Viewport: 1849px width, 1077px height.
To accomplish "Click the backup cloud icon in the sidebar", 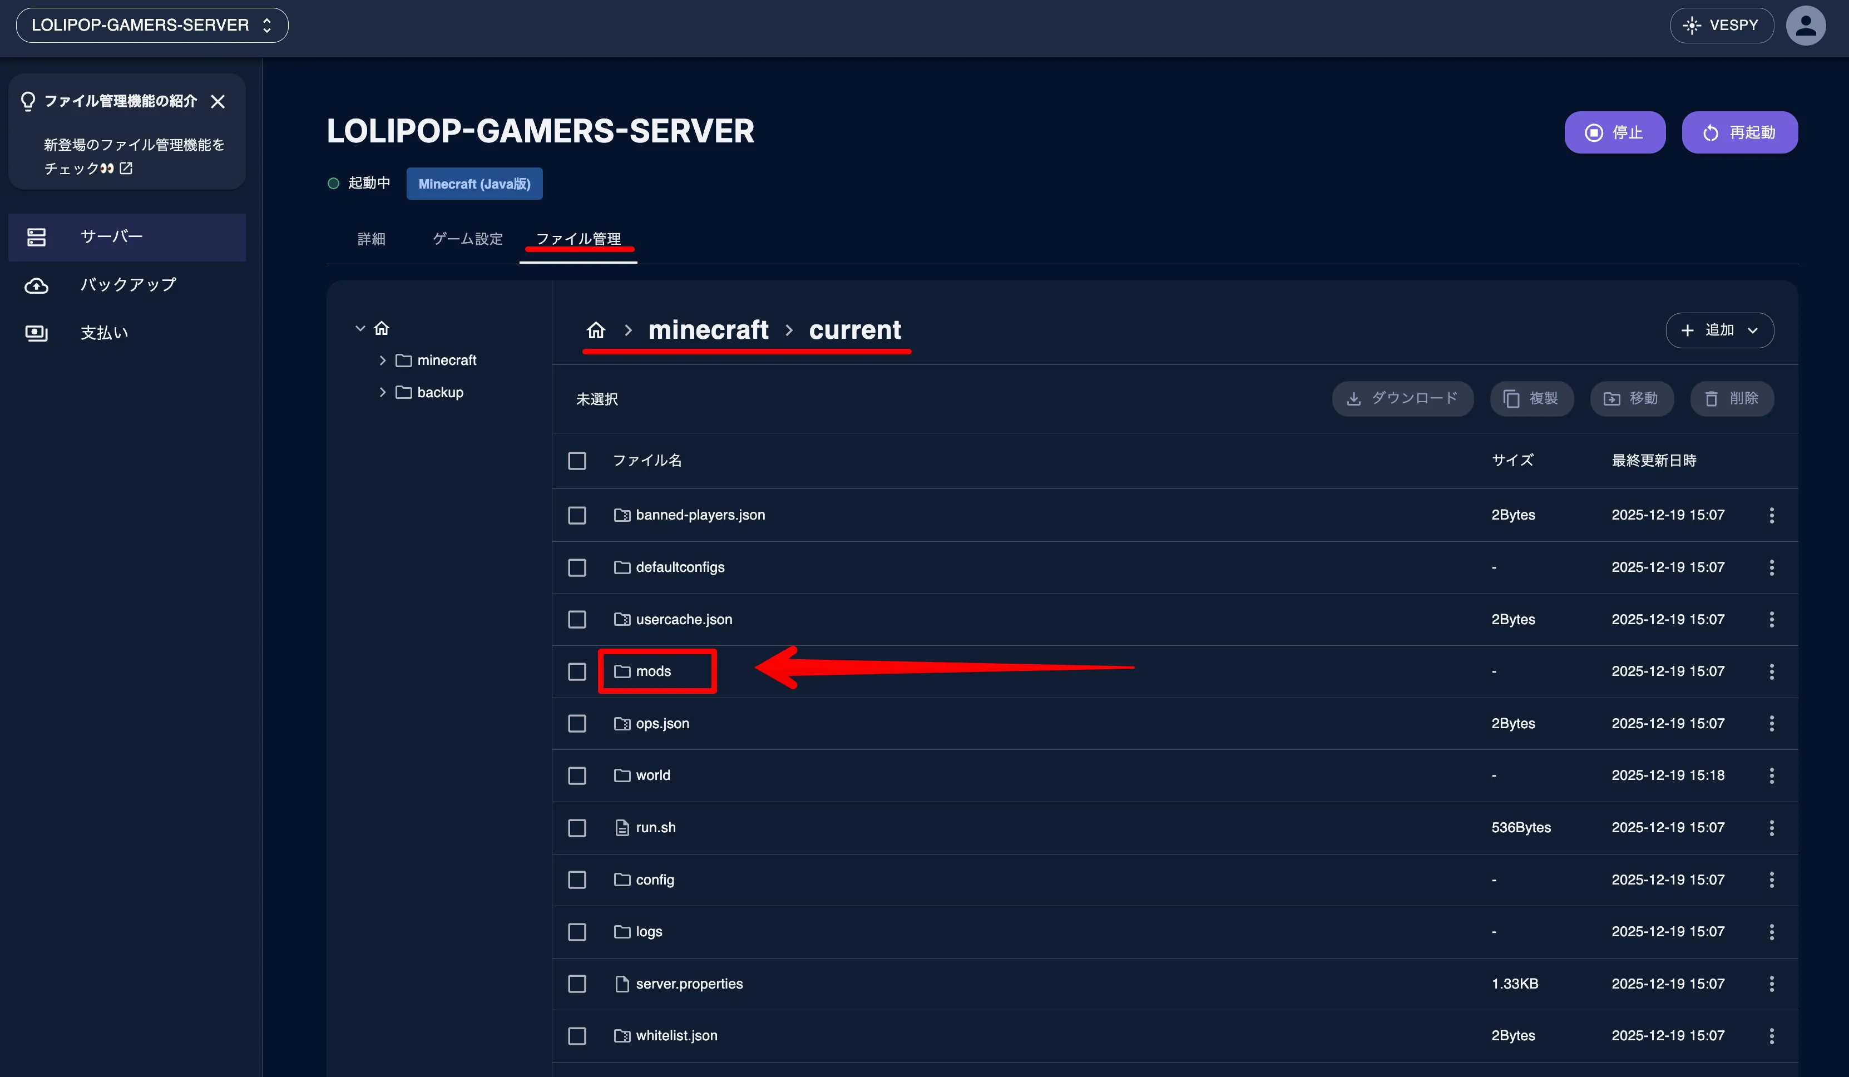I will pos(37,285).
